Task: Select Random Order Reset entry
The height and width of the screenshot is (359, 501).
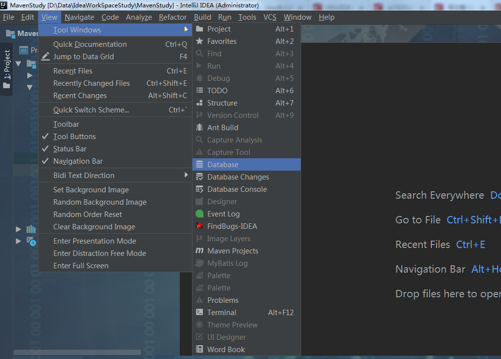Action: click(115, 215)
